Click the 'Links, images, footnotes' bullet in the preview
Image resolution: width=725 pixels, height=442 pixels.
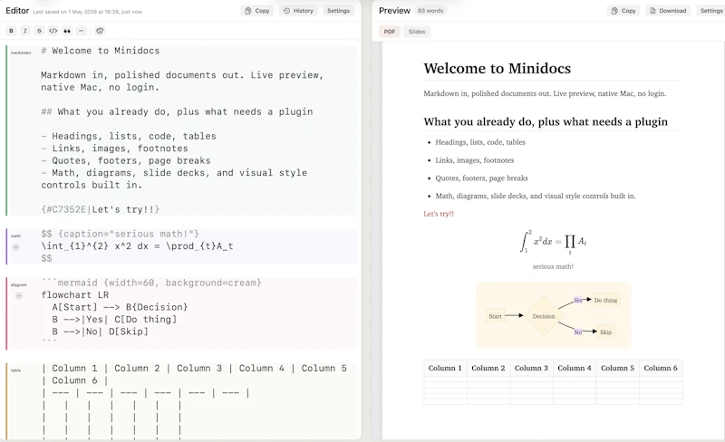pyautogui.click(x=474, y=160)
